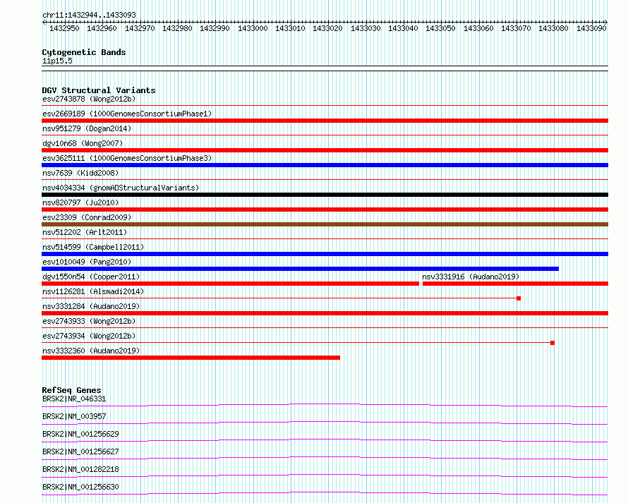Click the 11p15.5 band label
628x503 pixels.
tap(57, 61)
